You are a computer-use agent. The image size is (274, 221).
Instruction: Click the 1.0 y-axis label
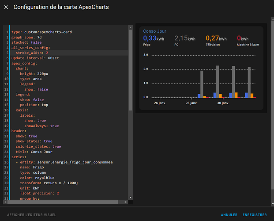click(146, 83)
